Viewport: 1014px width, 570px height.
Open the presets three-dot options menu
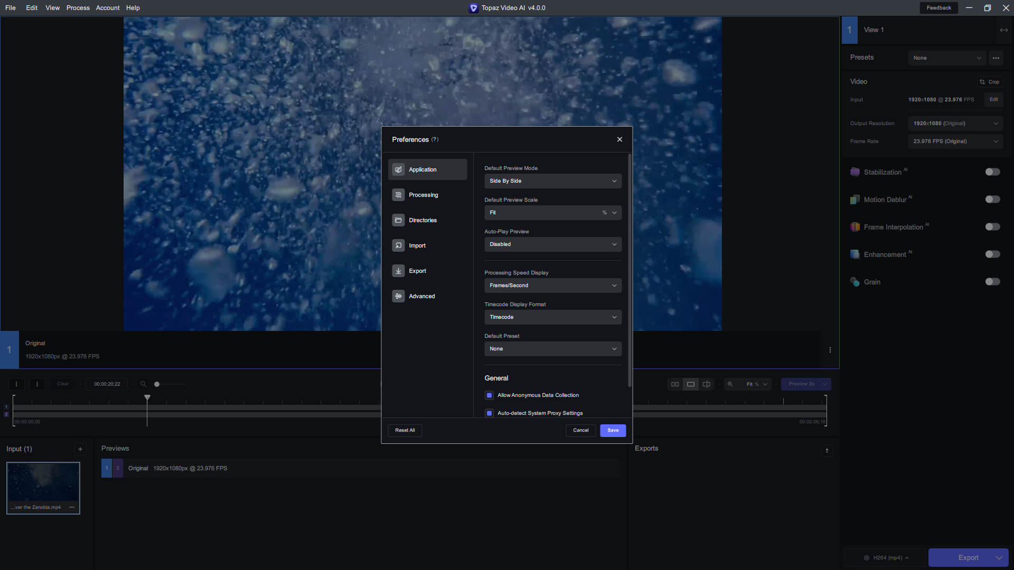996,58
